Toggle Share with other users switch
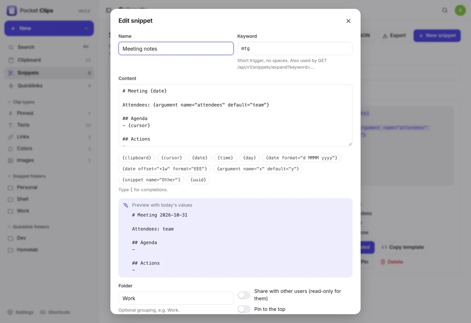The height and width of the screenshot is (323, 471). [244, 295]
